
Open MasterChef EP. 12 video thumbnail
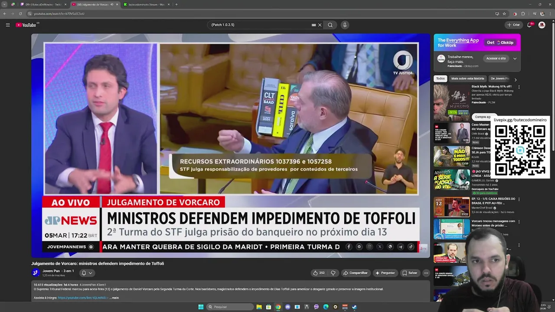[451, 207]
